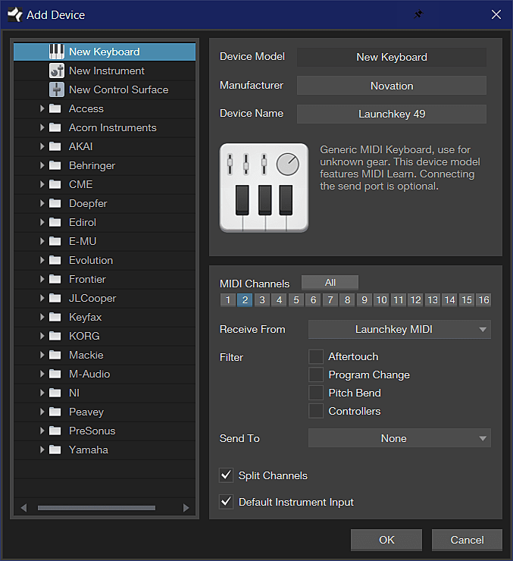The width and height of the screenshot is (513, 561).
Task: Select the New Keyboard piano icon
Action: point(57,52)
